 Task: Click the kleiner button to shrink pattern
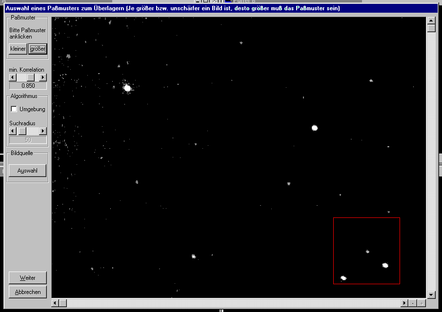pyautogui.click(x=18, y=49)
